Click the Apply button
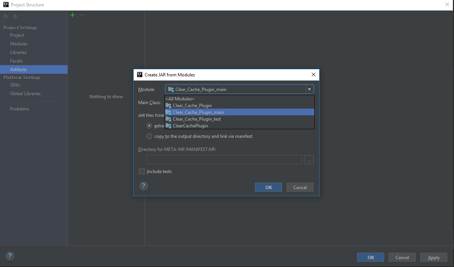 [433, 257]
